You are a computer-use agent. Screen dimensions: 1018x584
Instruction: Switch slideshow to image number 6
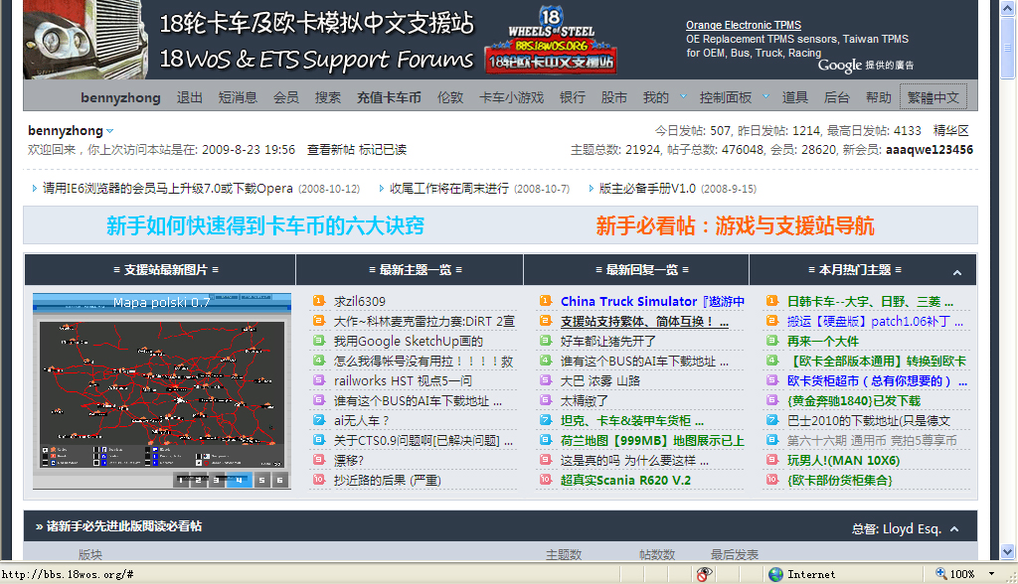[x=281, y=480]
